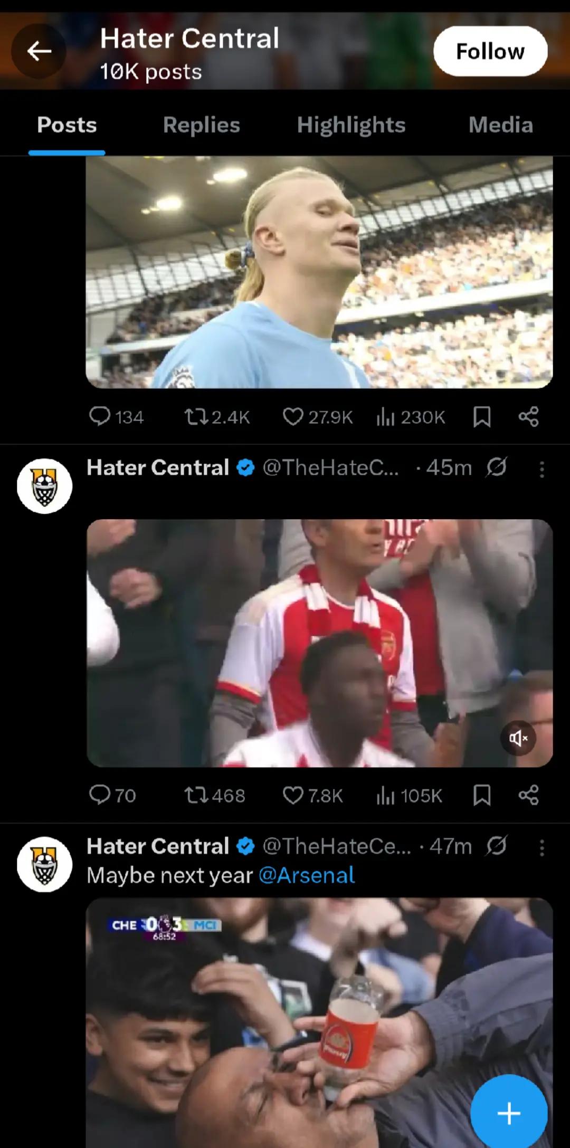Viewport: 570px width, 1148px height.
Task: Follow the Hater Central account
Action: tap(490, 51)
